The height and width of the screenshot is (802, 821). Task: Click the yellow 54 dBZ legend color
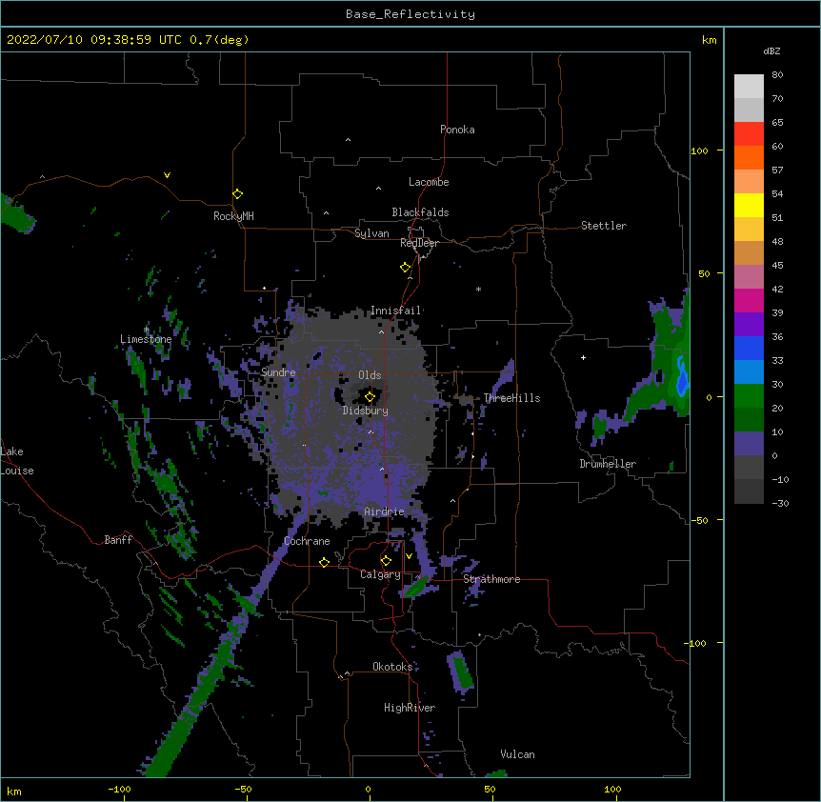749,205
